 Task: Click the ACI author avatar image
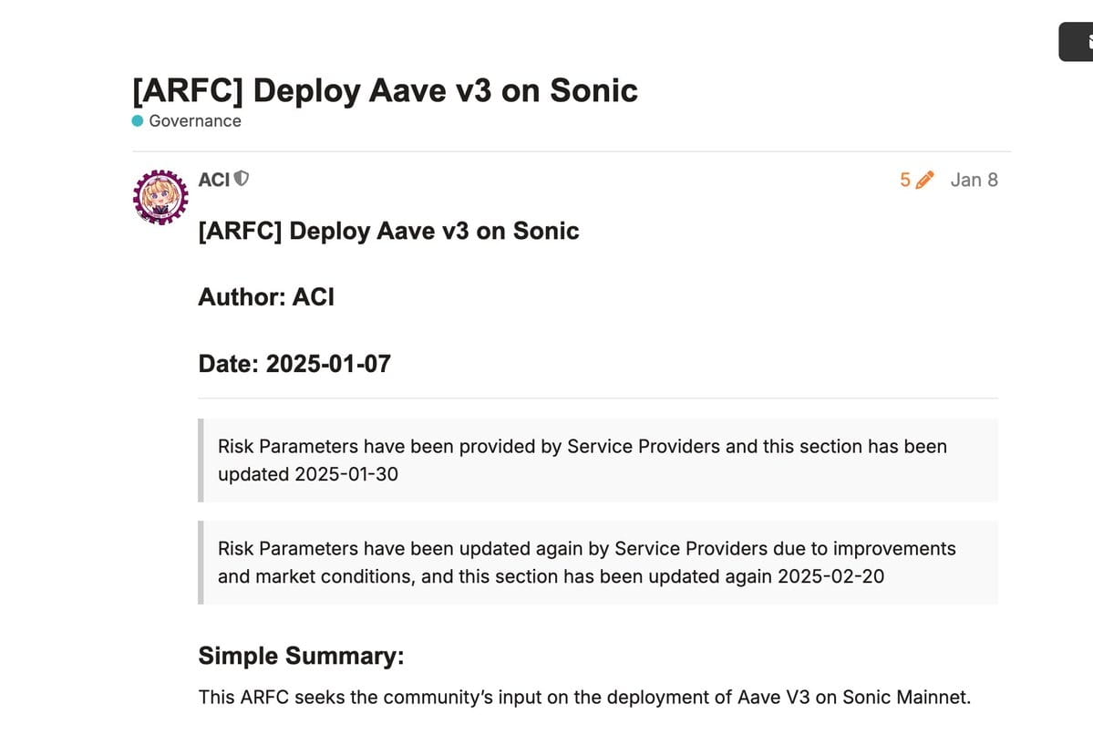(161, 197)
